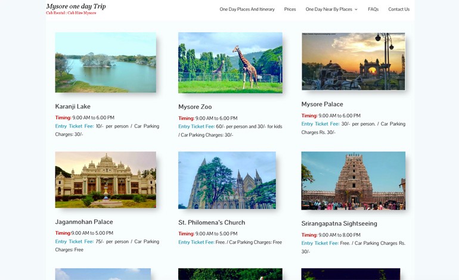The image size is (459, 280).
Task: Click the Karanji Lake Timing line
Action: pos(85,117)
